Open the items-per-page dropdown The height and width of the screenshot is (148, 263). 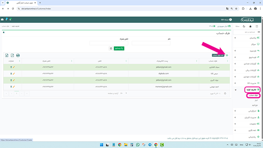(124, 93)
